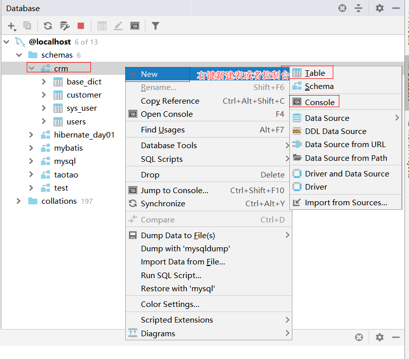Choose Import Data from File...
This screenshot has height=359, width=409.
click(x=209, y=262)
